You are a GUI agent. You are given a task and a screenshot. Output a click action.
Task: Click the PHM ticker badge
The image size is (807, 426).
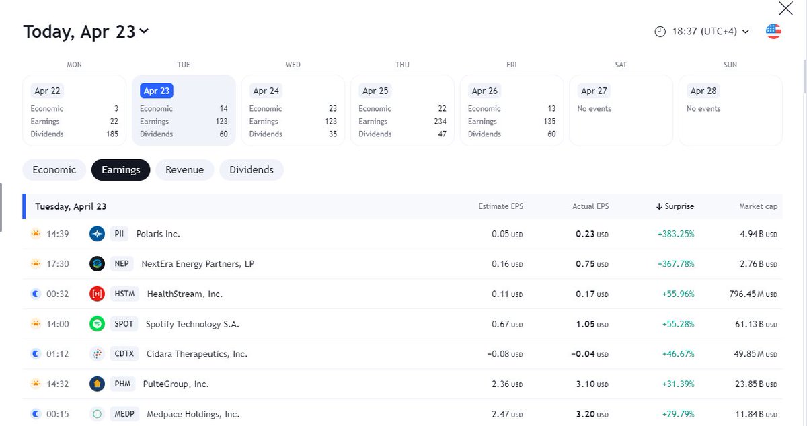click(x=122, y=384)
